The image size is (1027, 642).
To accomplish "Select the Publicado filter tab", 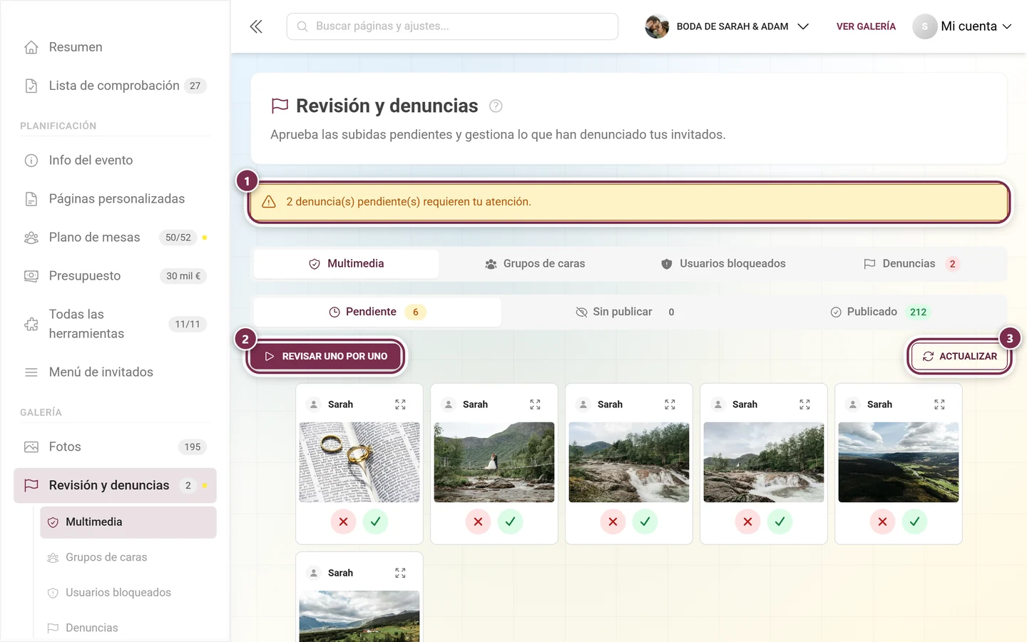I will coord(881,312).
